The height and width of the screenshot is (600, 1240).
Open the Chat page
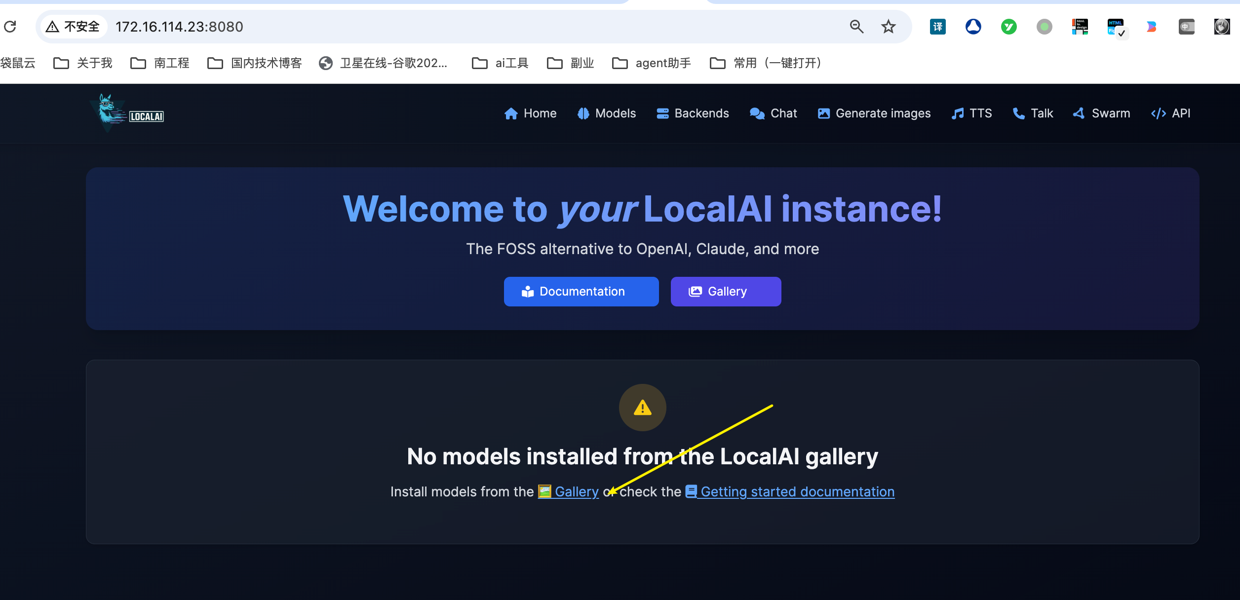click(773, 113)
